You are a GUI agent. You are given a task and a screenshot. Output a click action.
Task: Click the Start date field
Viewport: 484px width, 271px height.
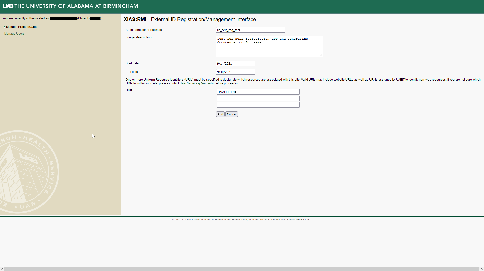pos(235,63)
